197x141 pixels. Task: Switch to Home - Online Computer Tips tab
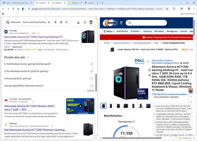coord(17,3)
